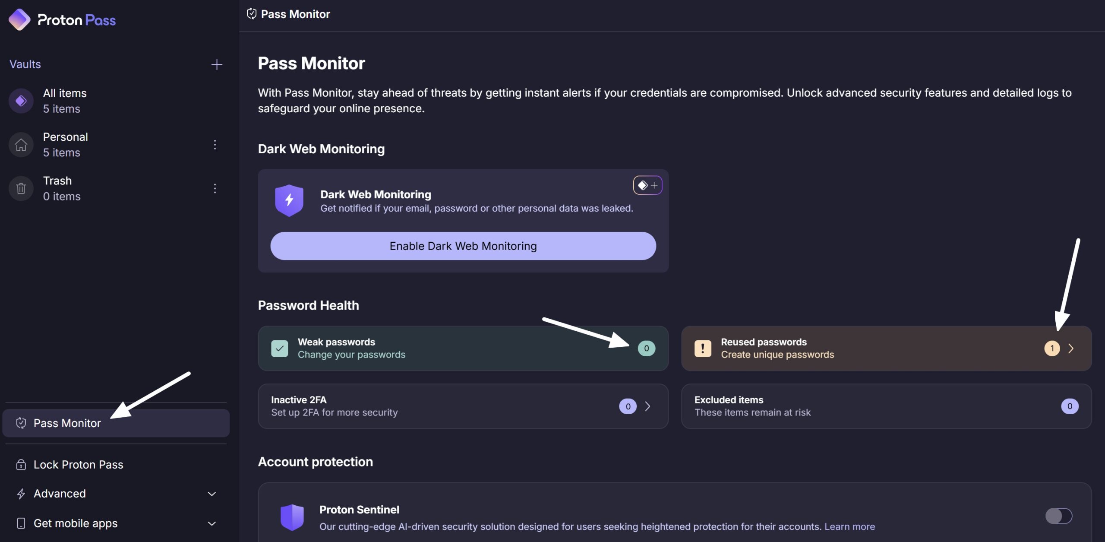Viewport: 1105px width, 542px height.
Task: Add a new vault with plus icon
Action: coord(217,64)
